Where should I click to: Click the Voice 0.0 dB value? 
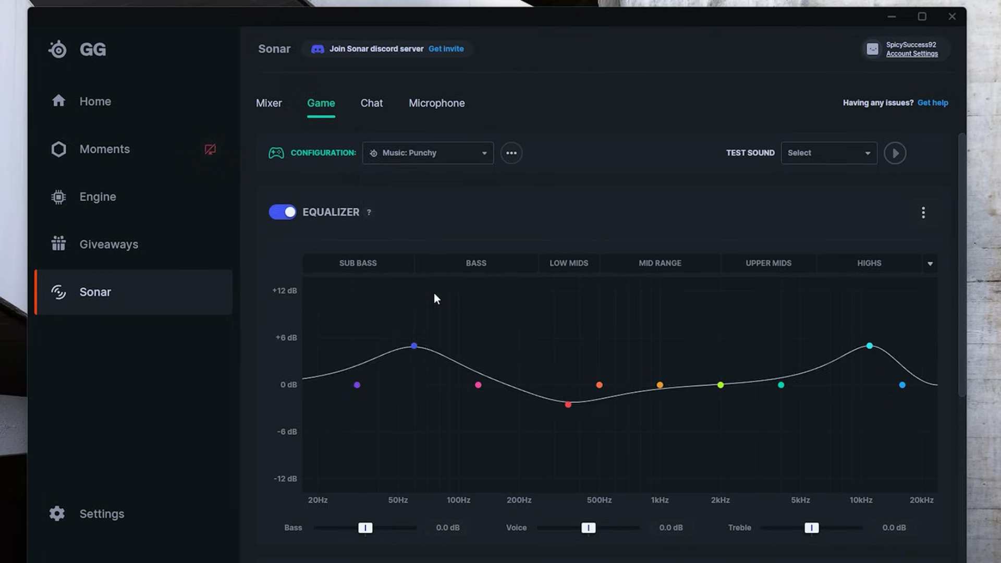point(671,528)
